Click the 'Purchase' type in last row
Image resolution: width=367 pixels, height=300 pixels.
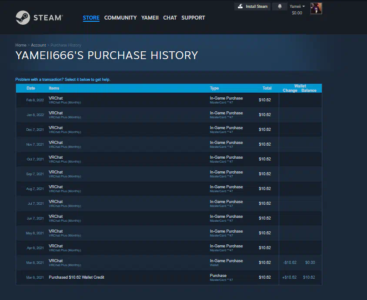(218, 276)
